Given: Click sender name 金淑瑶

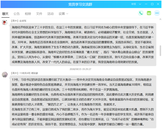Looking at the screenshot, I should pos(23,21).
